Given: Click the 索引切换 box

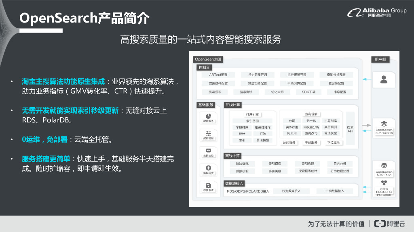Looking at the screenshot, I should tap(275, 164).
